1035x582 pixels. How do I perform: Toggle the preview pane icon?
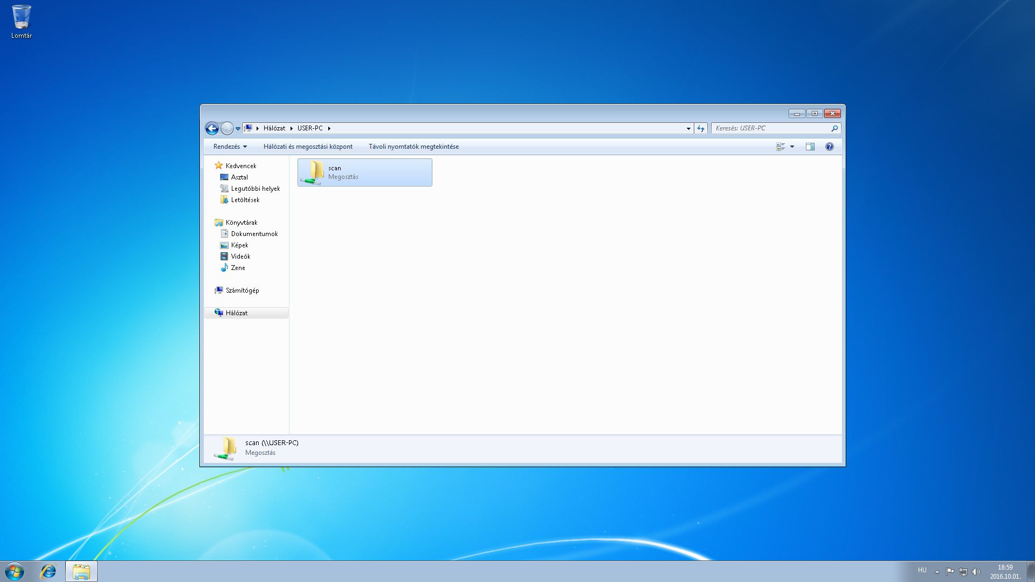click(x=810, y=147)
